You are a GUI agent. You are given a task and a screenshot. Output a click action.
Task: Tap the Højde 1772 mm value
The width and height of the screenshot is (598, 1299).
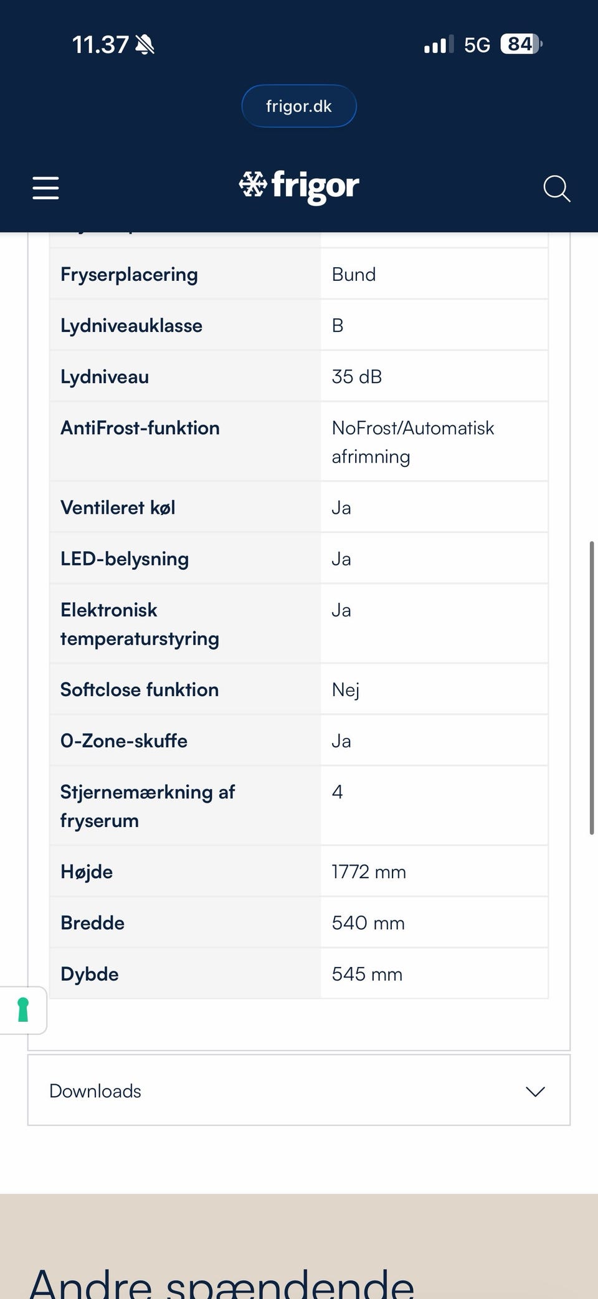pos(369,872)
